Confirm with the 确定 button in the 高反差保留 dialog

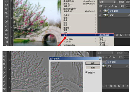pyautogui.click(x=93, y=63)
